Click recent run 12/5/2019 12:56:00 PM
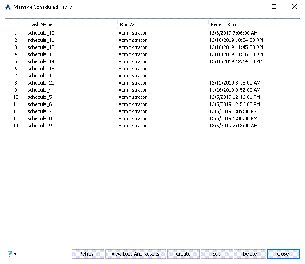This screenshot has height=264, width=305. pos(235,104)
